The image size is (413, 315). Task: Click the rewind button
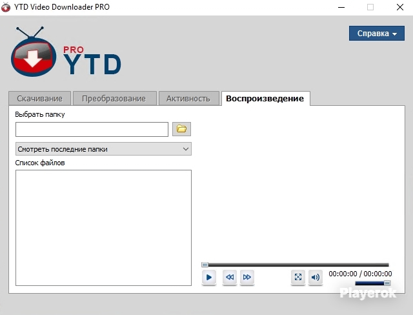click(230, 277)
